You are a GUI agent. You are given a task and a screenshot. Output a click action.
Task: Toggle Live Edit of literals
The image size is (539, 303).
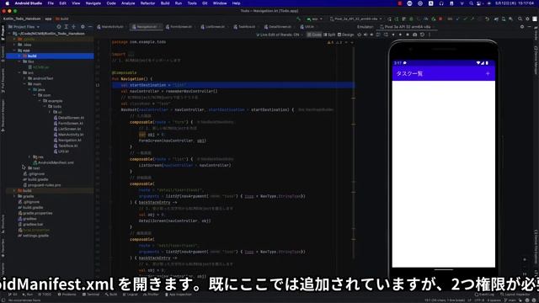[278, 35]
